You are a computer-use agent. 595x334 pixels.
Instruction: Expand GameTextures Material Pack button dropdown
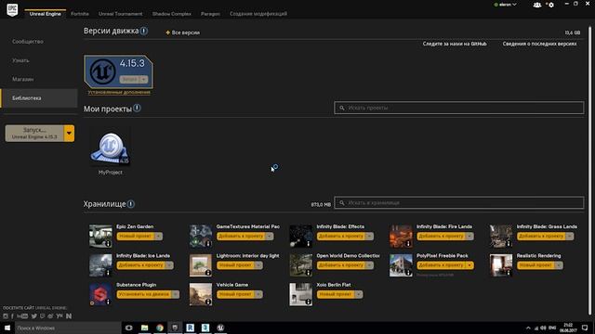[x=269, y=236]
